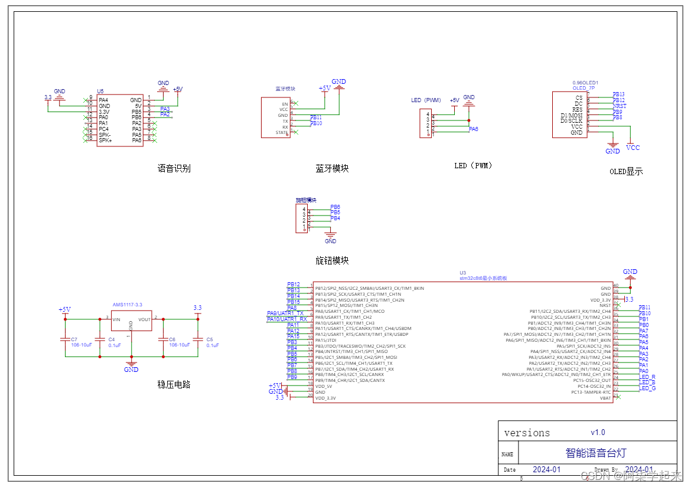The width and height of the screenshot is (691, 487).
Task: Select the PC15-OSC32_OUT pin name
Action: [592, 380]
